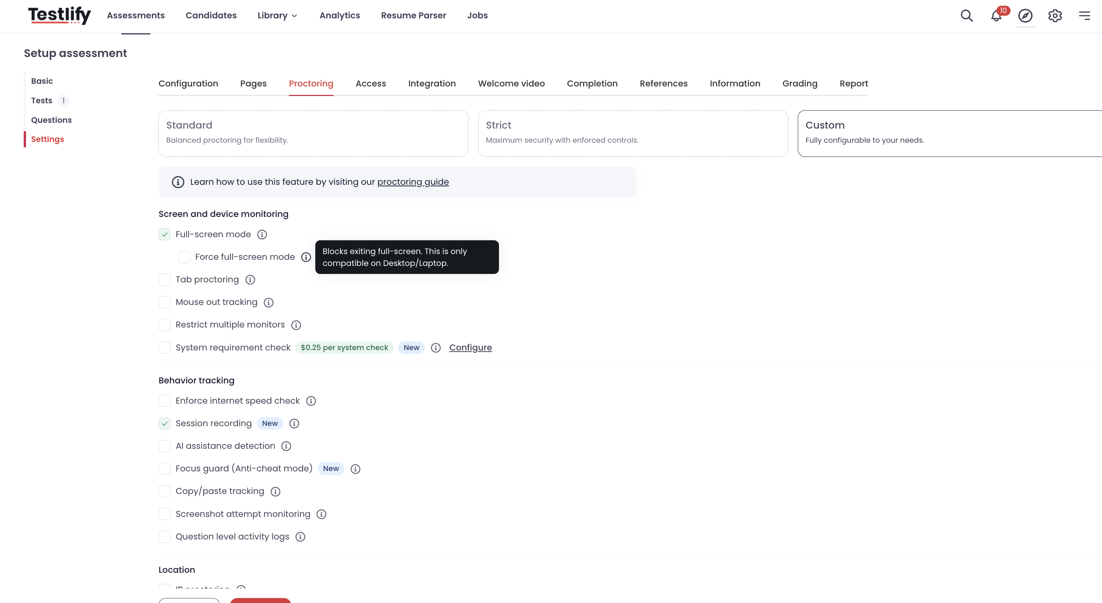Screen dimensions: 1102x603
Task: Enable Force full-screen mode checkbox
Action: point(184,257)
